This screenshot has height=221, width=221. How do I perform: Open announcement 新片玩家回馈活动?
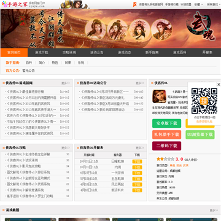pyautogui.click(x=103, y=109)
